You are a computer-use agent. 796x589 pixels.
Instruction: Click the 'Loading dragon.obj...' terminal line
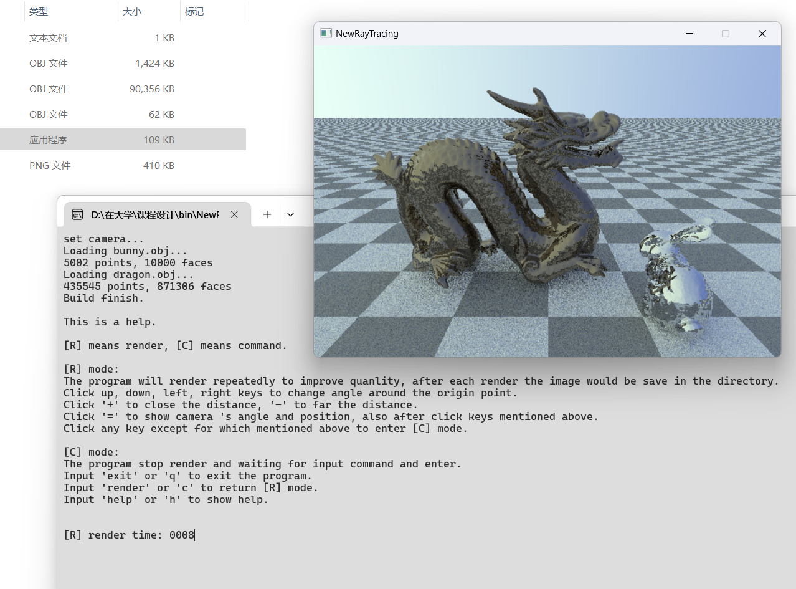pyautogui.click(x=129, y=274)
